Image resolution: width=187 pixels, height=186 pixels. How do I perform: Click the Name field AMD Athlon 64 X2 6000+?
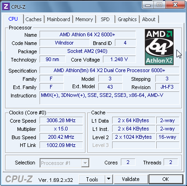pyautogui.click(x=87, y=34)
